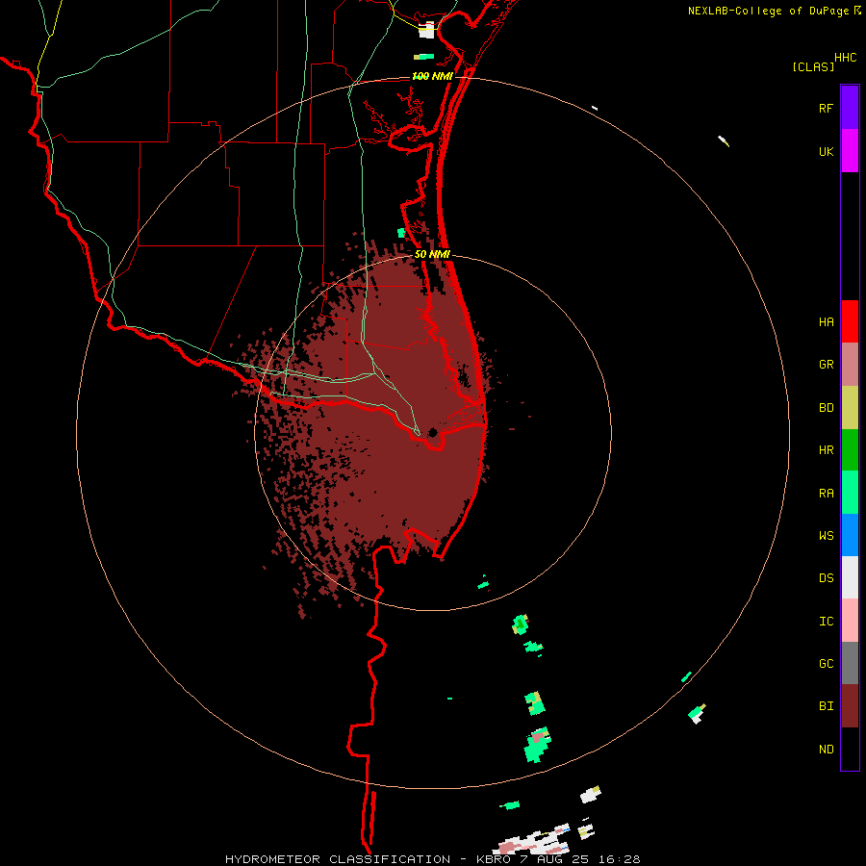This screenshot has height=866, width=866.
Task: Click the 'RA' legend label
Action: click(826, 494)
